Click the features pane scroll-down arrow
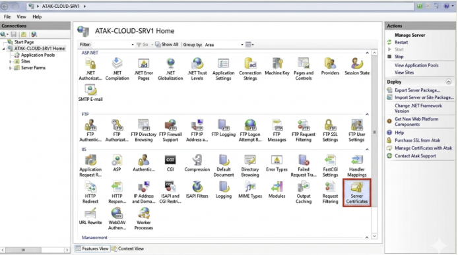 point(374,236)
